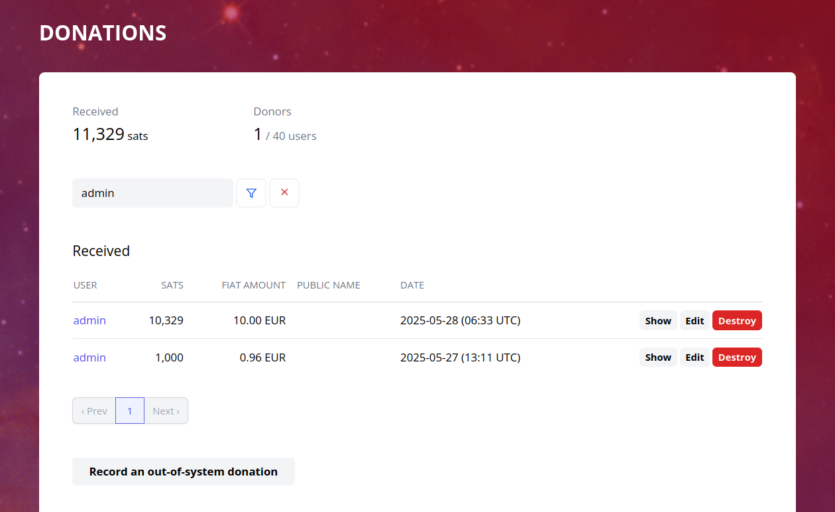Go to the next page with Next
Viewport: 835px width, 512px height.
tap(166, 411)
